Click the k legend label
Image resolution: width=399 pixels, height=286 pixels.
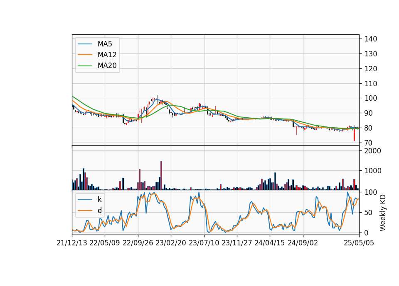coord(99,199)
